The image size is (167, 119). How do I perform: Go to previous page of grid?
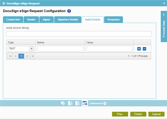pos(15,56)
